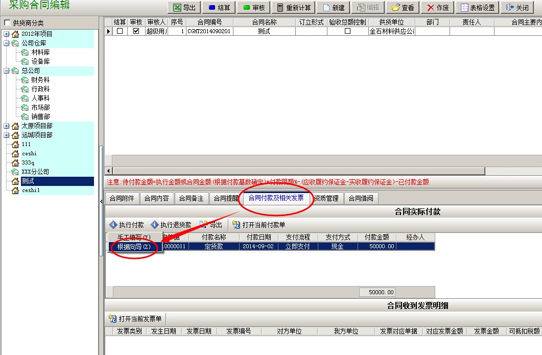Switch to the 合同附件 tab
542x355 pixels.
122,198
